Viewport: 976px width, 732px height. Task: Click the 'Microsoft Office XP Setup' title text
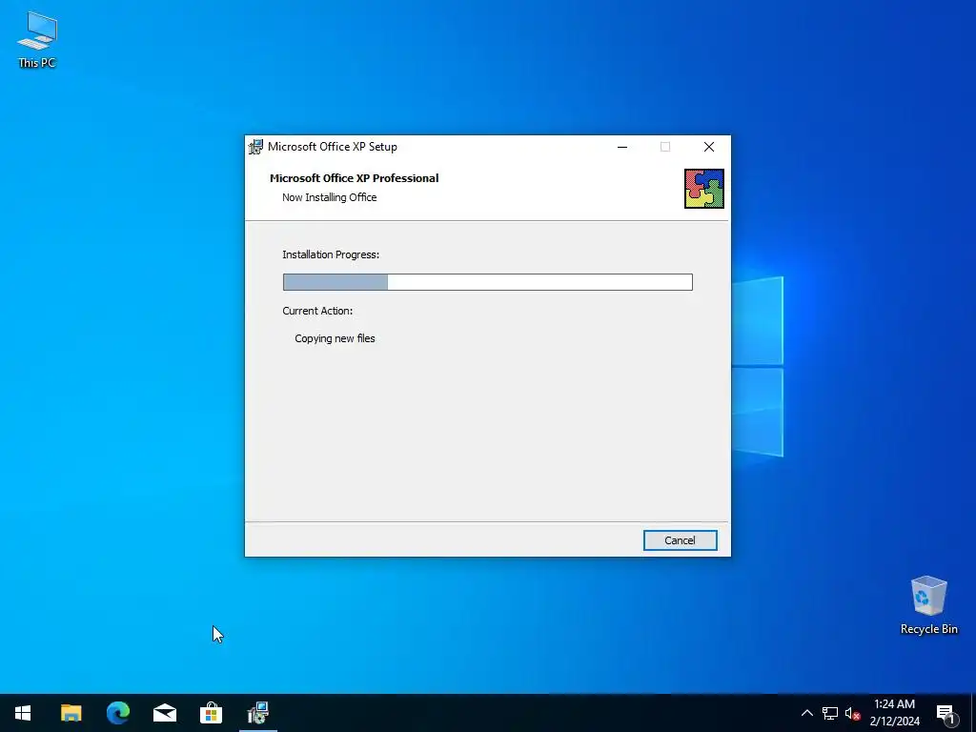click(x=333, y=147)
